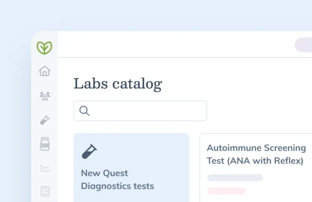
Task: Click the rounded pill in top header
Action: click(304, 45)
